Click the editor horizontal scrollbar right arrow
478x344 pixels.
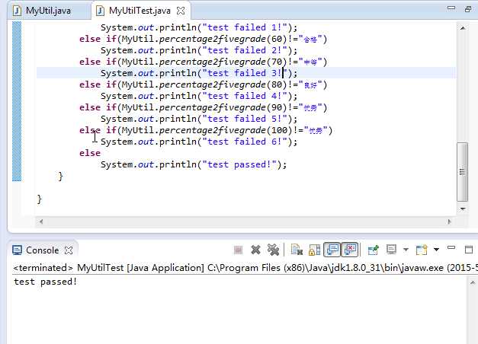coord(449,221)
